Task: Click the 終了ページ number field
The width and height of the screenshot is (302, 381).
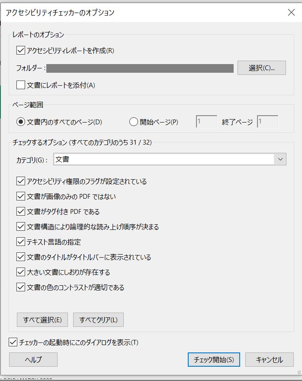Action: point(267,122)
